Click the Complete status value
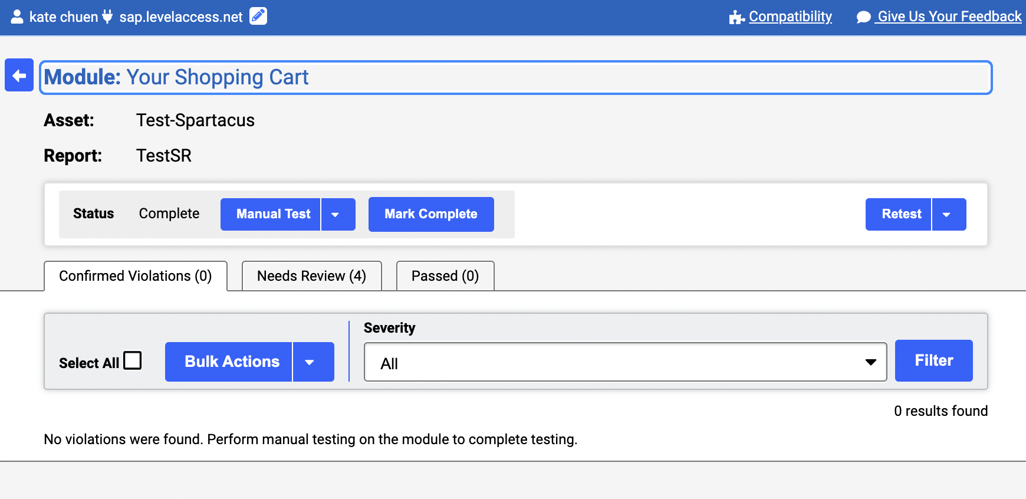The image size is (1026, 499). 169,214
